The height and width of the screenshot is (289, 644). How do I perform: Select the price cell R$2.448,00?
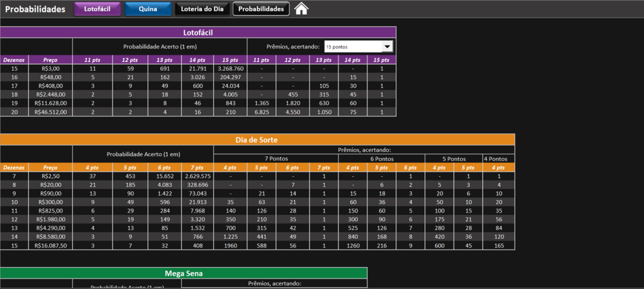[51, 95]
